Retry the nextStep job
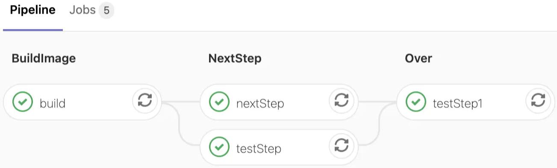 341,102
